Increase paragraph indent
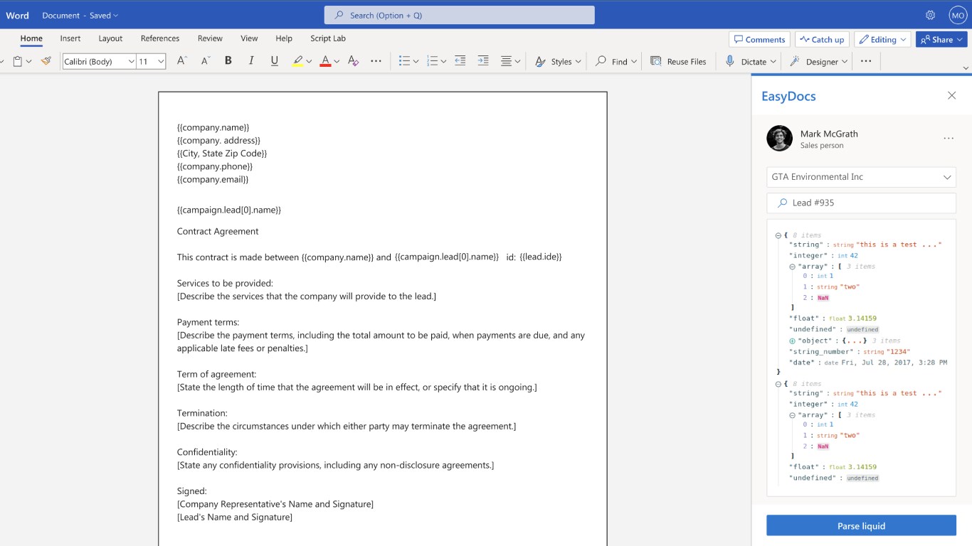The image size is (972, 546). pos(483,61)
